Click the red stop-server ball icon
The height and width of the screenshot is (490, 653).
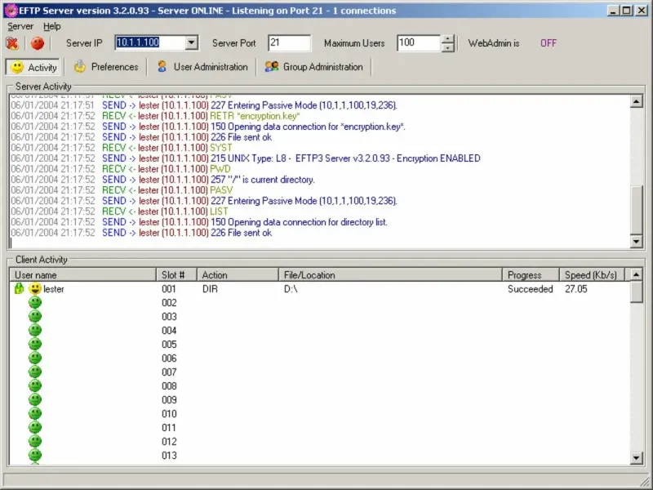coord(37,43)
